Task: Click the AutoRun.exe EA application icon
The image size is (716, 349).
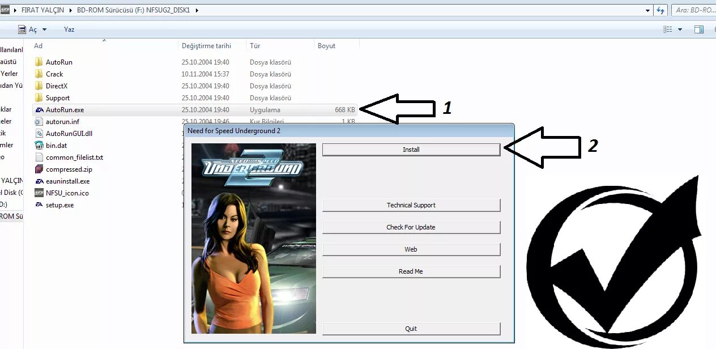Action: [x=39, y=110]
